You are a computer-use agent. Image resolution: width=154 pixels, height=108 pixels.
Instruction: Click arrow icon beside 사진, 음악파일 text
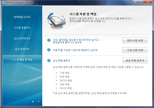(49, 40)
